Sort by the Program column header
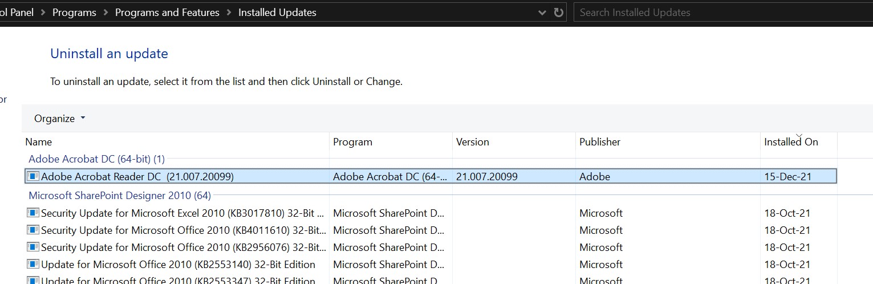The height and width of the screenshot is (284, 873). (x=391, y=142)
